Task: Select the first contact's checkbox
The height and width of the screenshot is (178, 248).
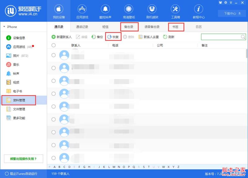Action: click(x=53, y=55)
